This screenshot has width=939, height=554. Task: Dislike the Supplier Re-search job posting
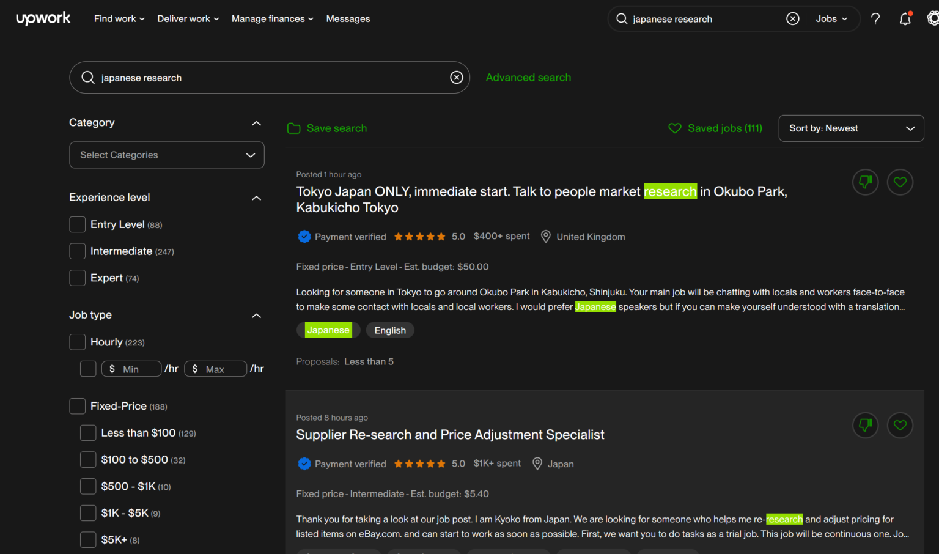click(x=865, y=425)
